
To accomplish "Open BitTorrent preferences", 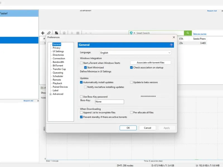I will 58,66.
